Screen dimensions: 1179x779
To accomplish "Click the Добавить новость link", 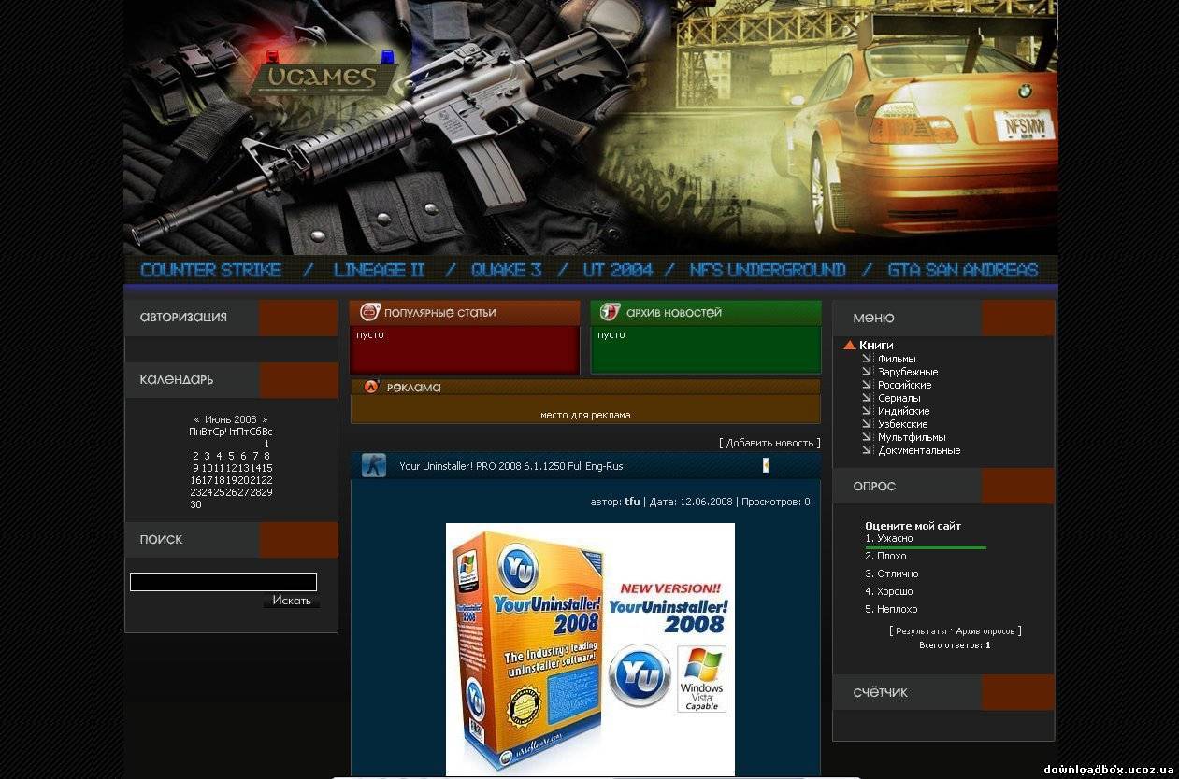I will 769,443.
